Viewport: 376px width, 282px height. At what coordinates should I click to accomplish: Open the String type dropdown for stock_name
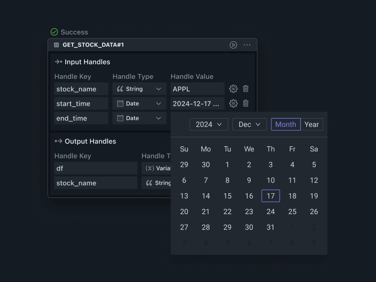[139, 89]
